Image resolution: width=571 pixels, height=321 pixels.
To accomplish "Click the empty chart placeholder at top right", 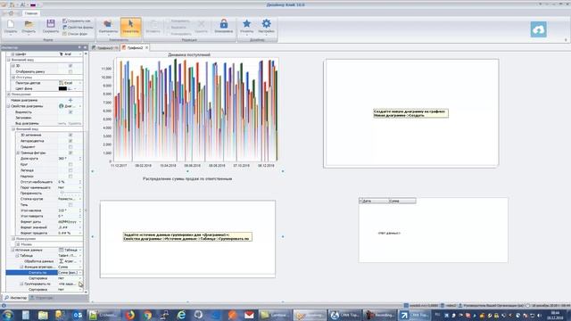I will [411, 113].
